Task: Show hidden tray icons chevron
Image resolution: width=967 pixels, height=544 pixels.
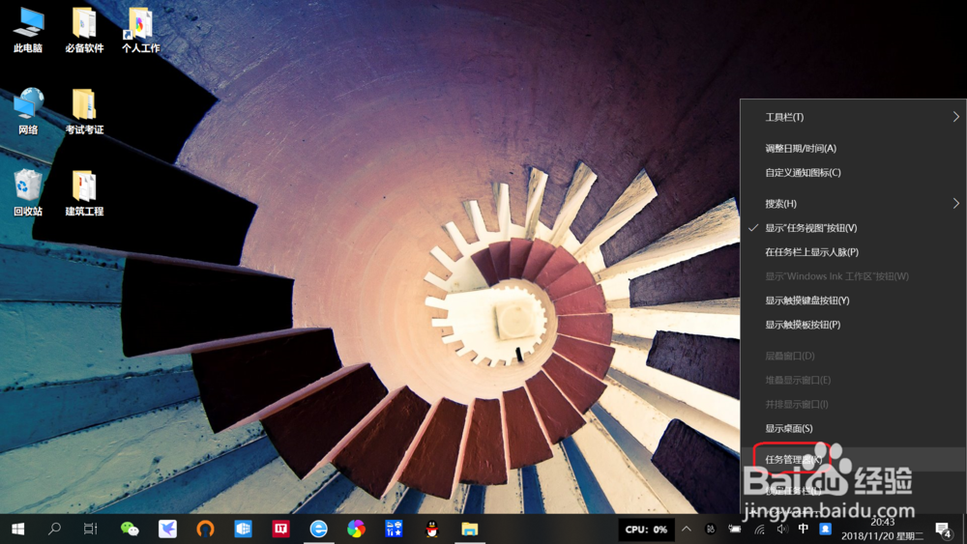Action: point(687,529)
